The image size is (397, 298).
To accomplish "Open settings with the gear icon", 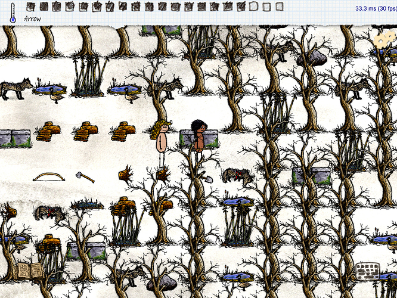I will pos(384,41).
